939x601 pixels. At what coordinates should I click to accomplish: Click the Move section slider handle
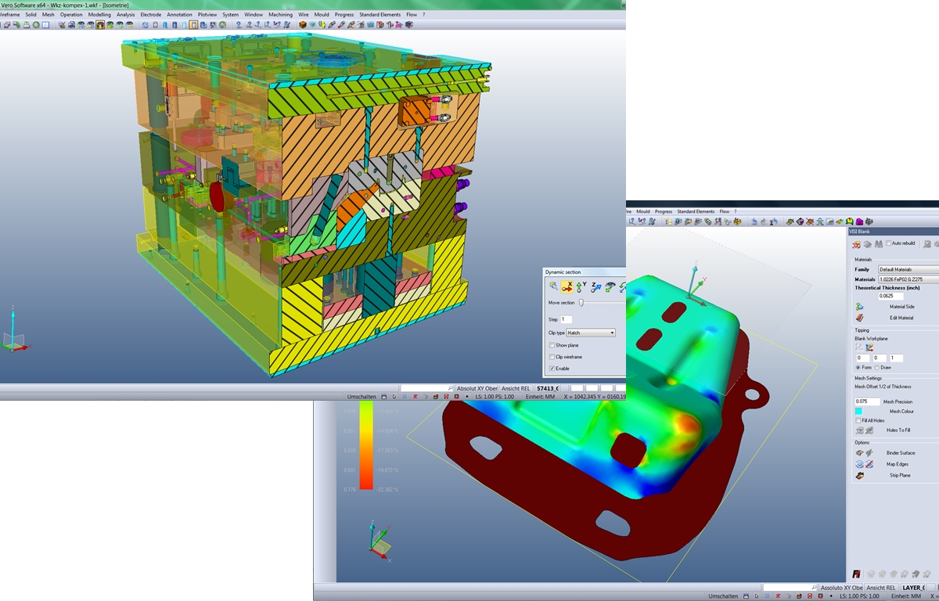click(581, 303)
